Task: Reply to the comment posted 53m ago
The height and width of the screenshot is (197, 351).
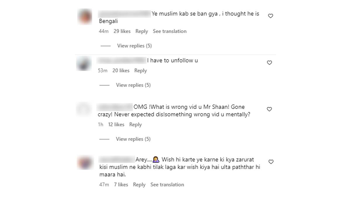Action: [140, 71]
